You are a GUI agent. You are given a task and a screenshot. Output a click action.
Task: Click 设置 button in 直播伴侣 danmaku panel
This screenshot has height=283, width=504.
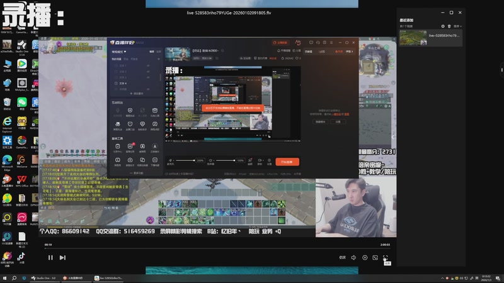338,122
